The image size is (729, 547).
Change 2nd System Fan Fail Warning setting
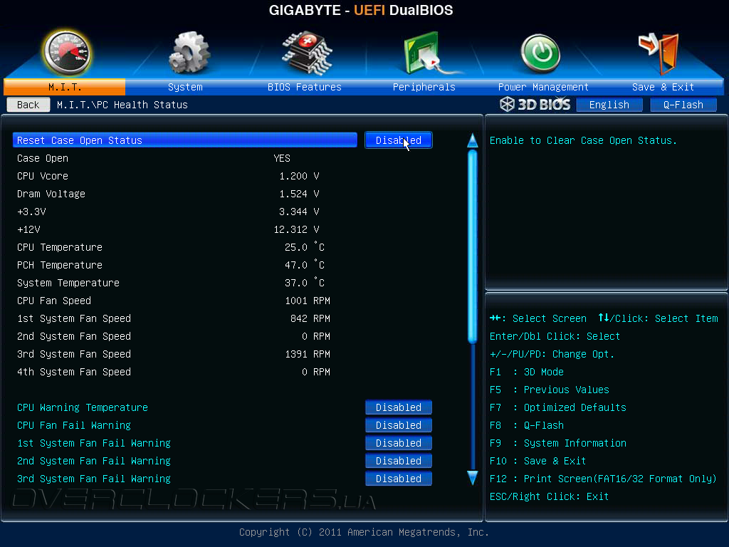pos(399,461)
